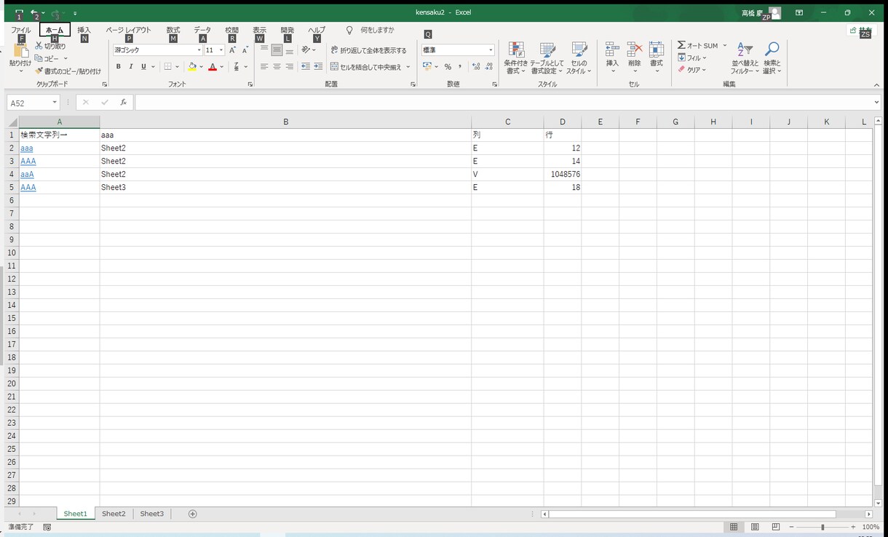Click the percent style icon
888x537 pixels.
(x=448, y=67)
